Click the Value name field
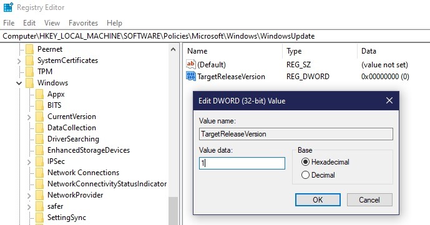Image resolution: width=430 pixels, height=225 pixels. coord(296,134)
